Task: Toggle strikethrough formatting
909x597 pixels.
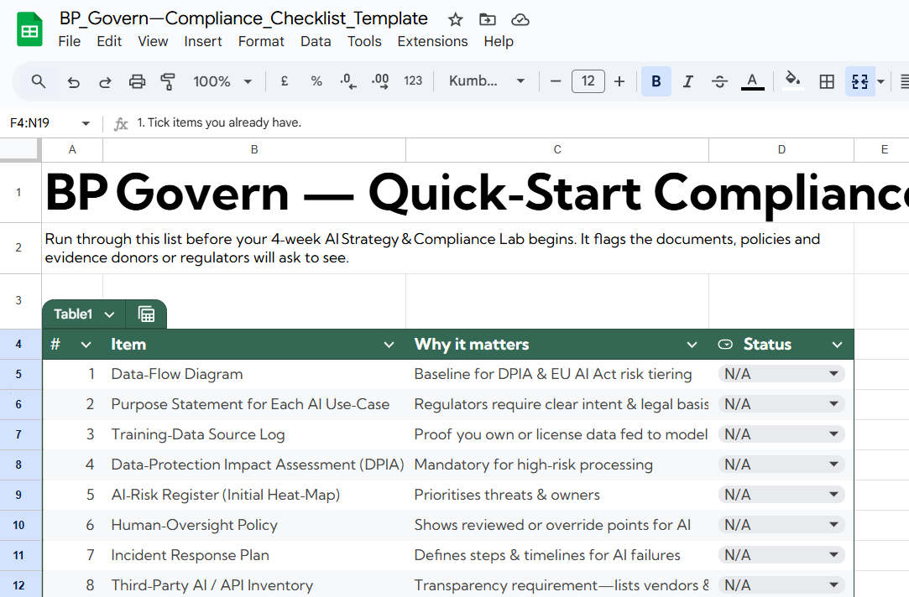Action: [x=719, y=81]
